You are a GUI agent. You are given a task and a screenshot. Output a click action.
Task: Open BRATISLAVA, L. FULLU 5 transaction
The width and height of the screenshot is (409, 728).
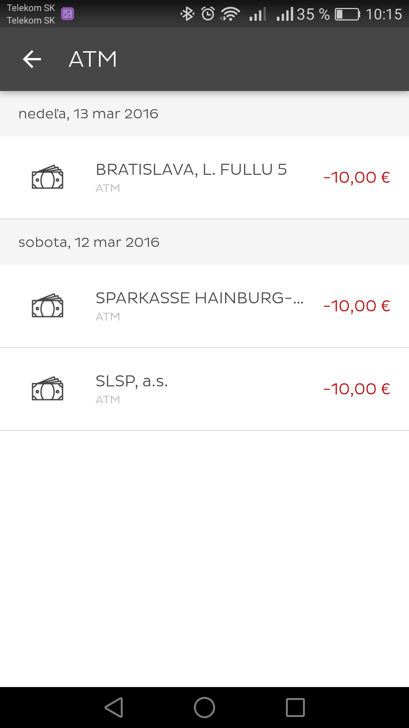click(x=191, y=170)
